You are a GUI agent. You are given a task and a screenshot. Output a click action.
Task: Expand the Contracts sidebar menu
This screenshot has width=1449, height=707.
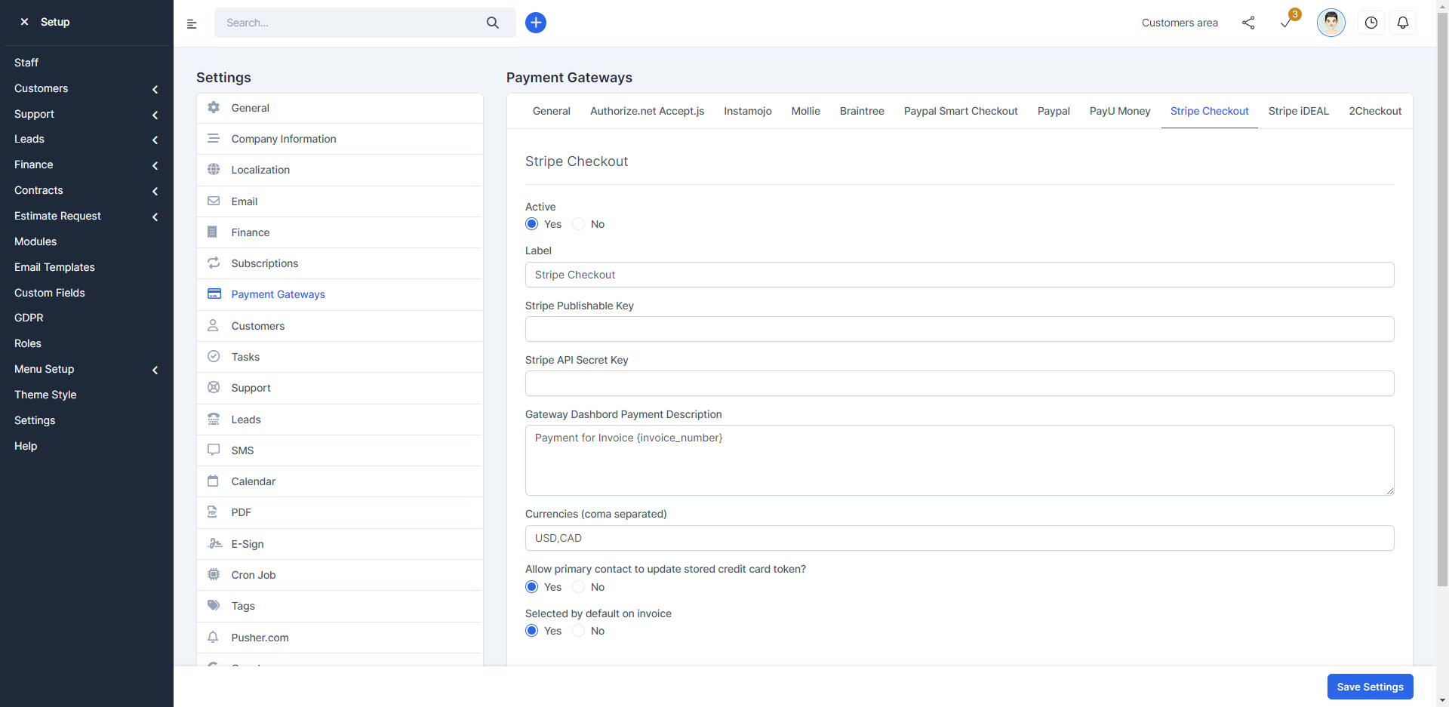(x=87, y=190)
